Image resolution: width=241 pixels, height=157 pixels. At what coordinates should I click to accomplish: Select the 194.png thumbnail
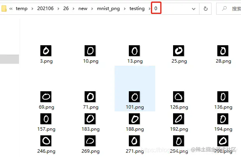(x=223, y=119)
